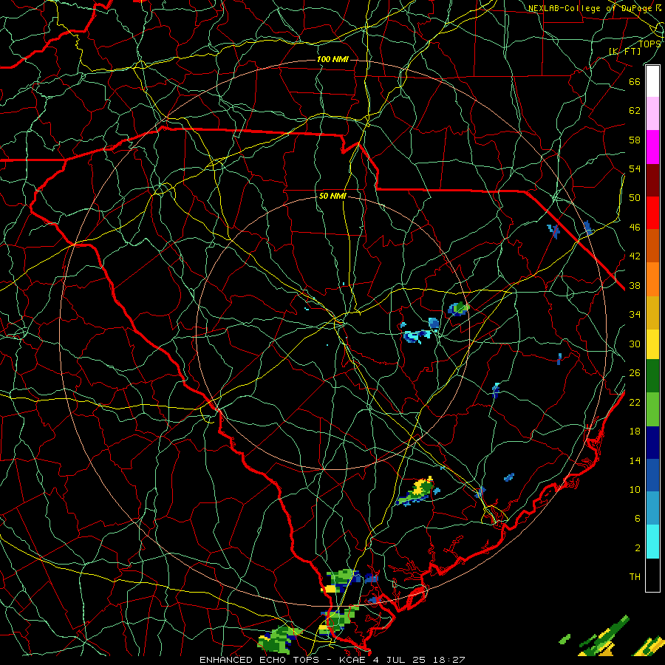Screen dimensions: 665x665
Task: Select the '54' legend value
Action: (635, 168)
